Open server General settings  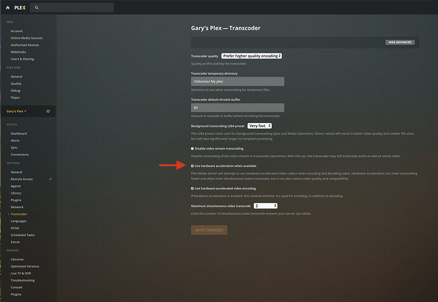tap(17, 172)
